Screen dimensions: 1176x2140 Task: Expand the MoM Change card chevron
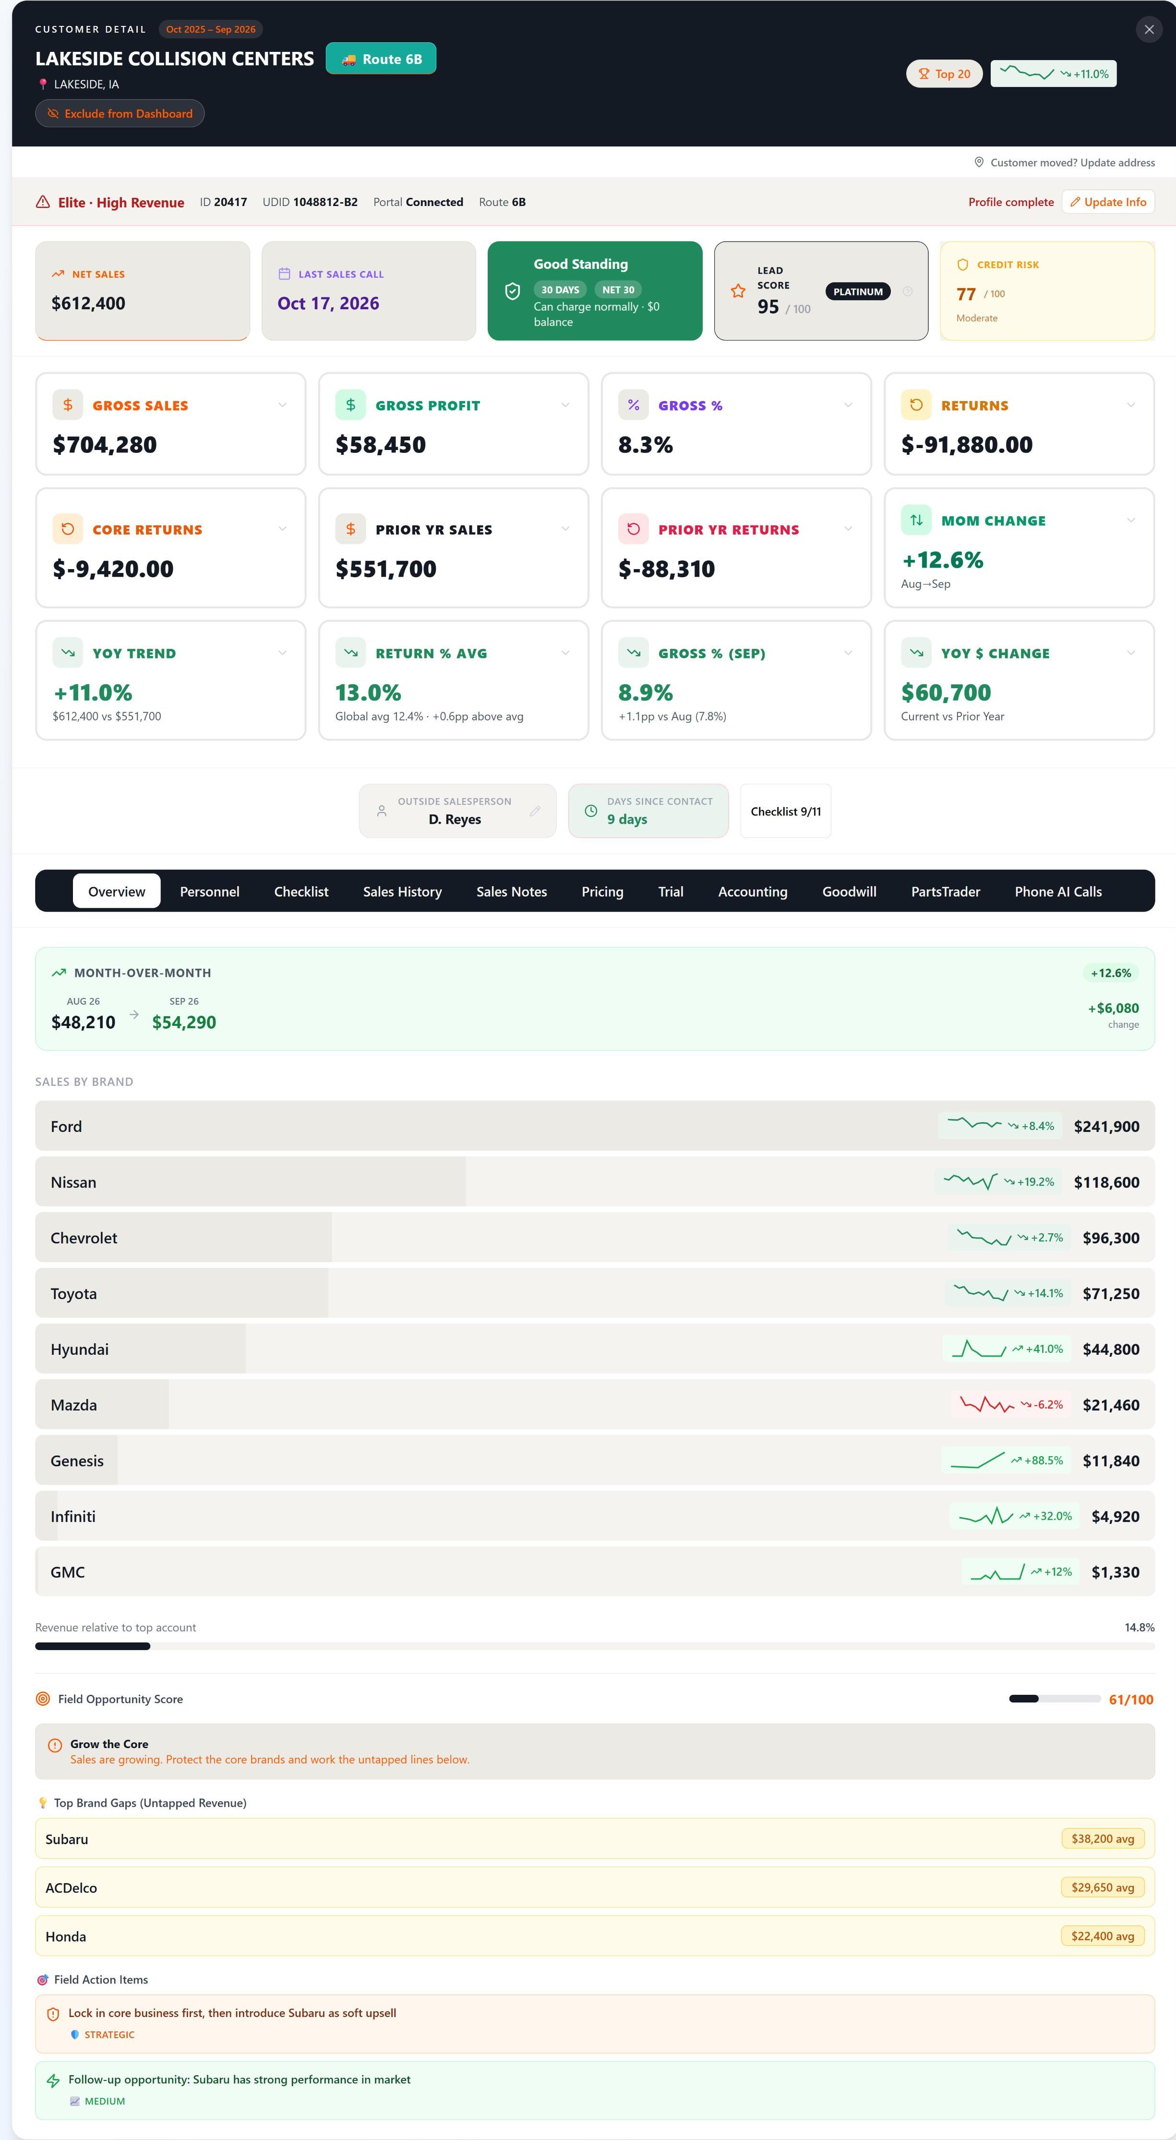tap(1131, 520)
